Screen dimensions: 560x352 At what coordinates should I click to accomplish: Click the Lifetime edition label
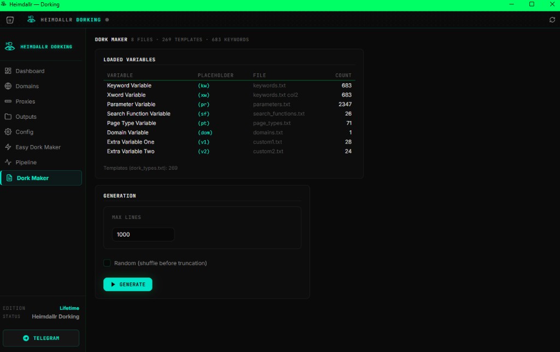coord(69,308)
